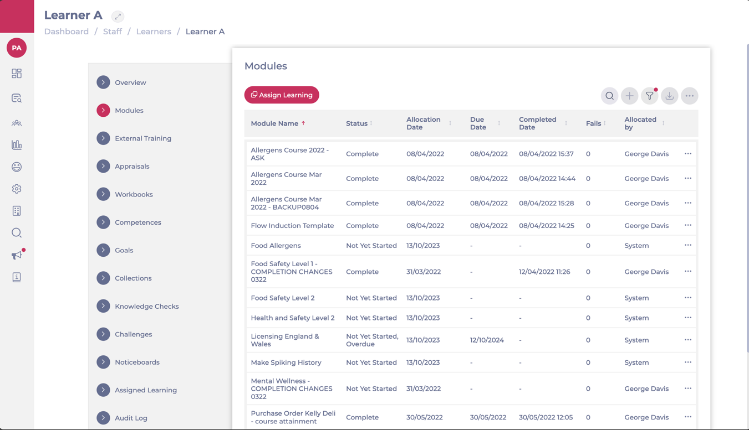
Task: Click the info document icon in sidebar
Action: pyautogui.click(x=17, y=277)
